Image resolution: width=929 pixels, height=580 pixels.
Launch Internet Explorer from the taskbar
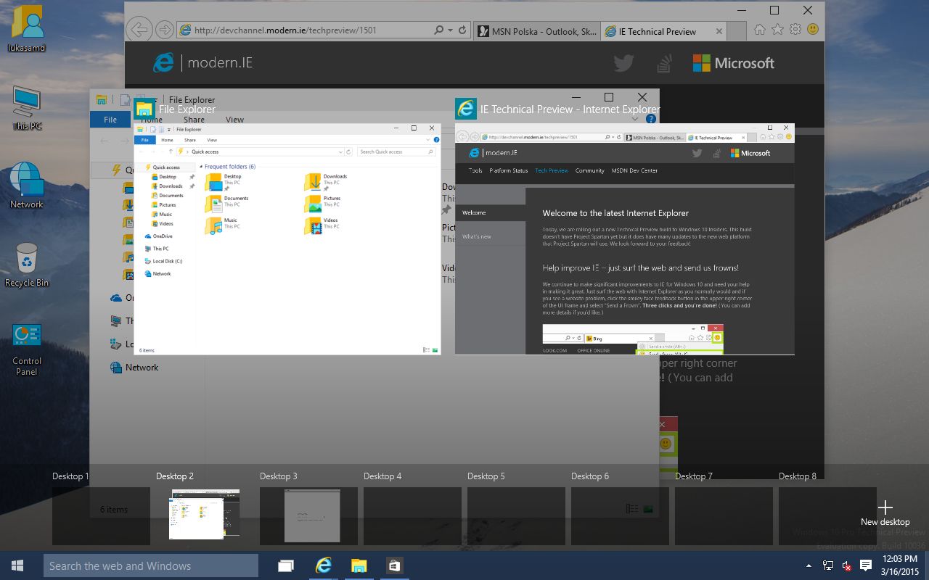323,565
